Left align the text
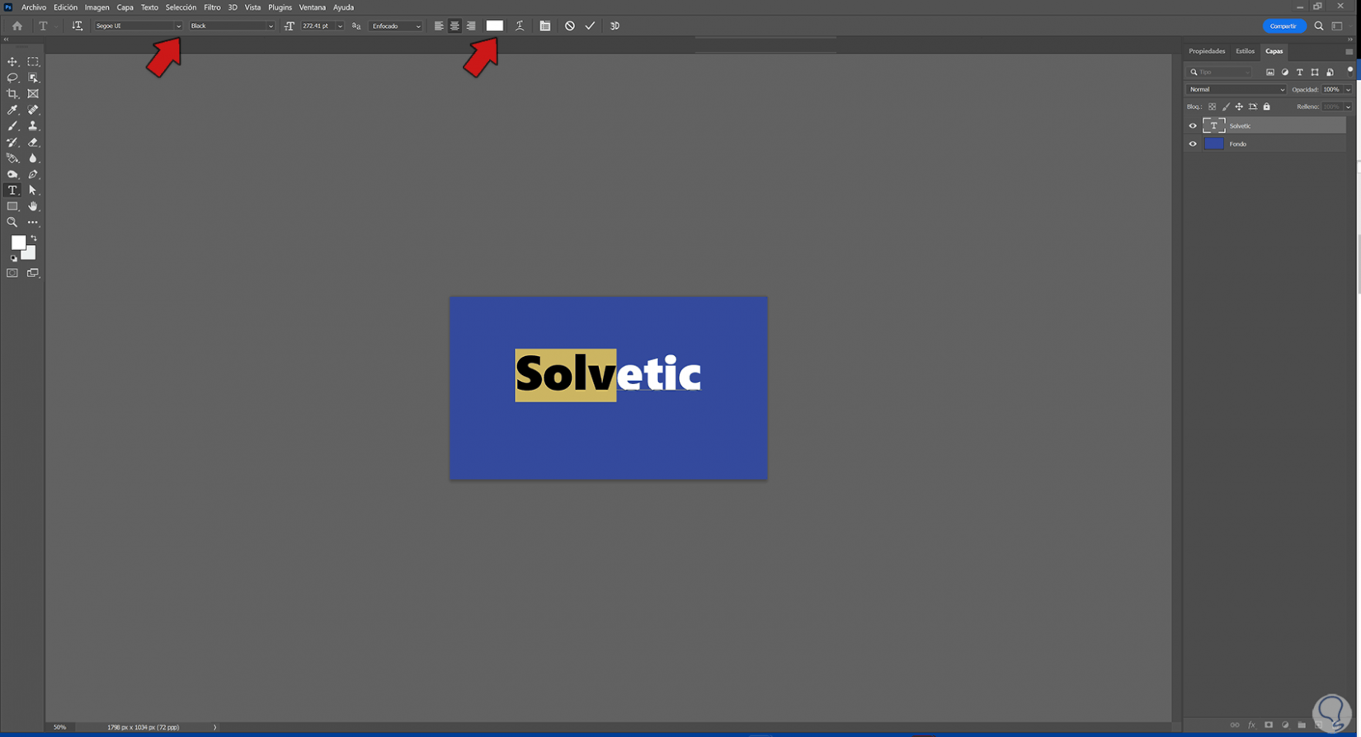Viewport: 1361px width, 737px height. 439,26
